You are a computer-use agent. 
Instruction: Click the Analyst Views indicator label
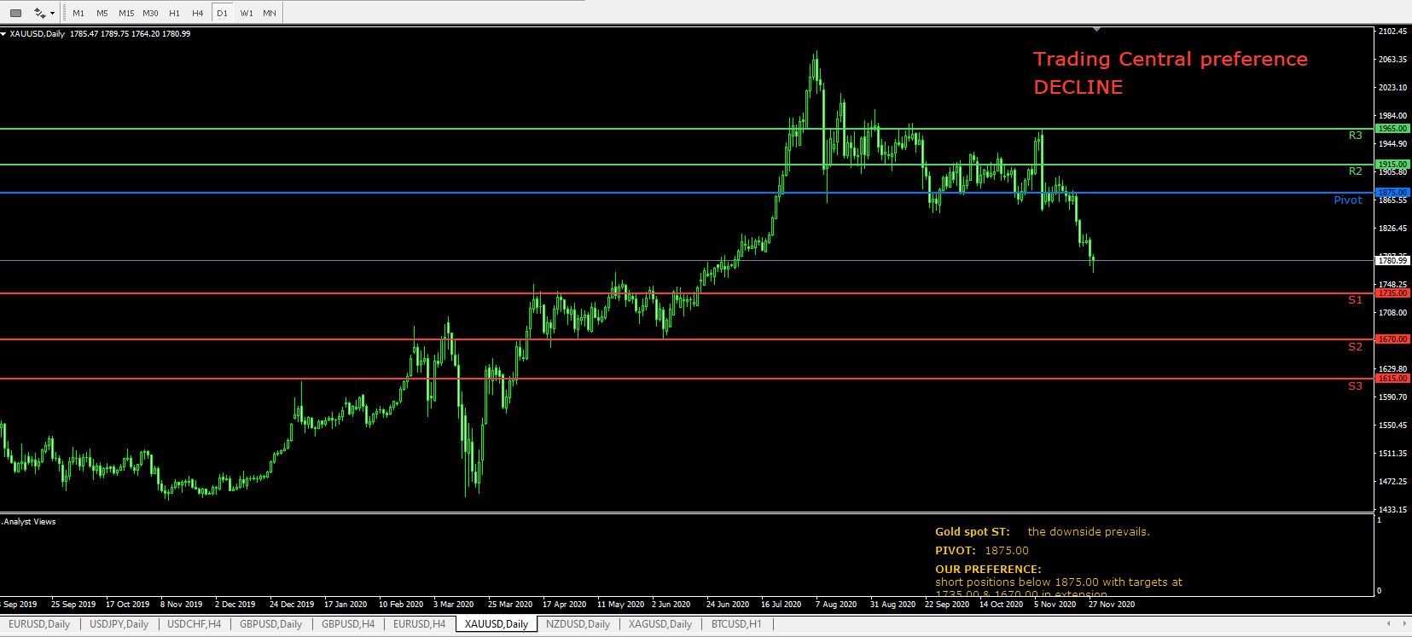[x=29, y=522]
